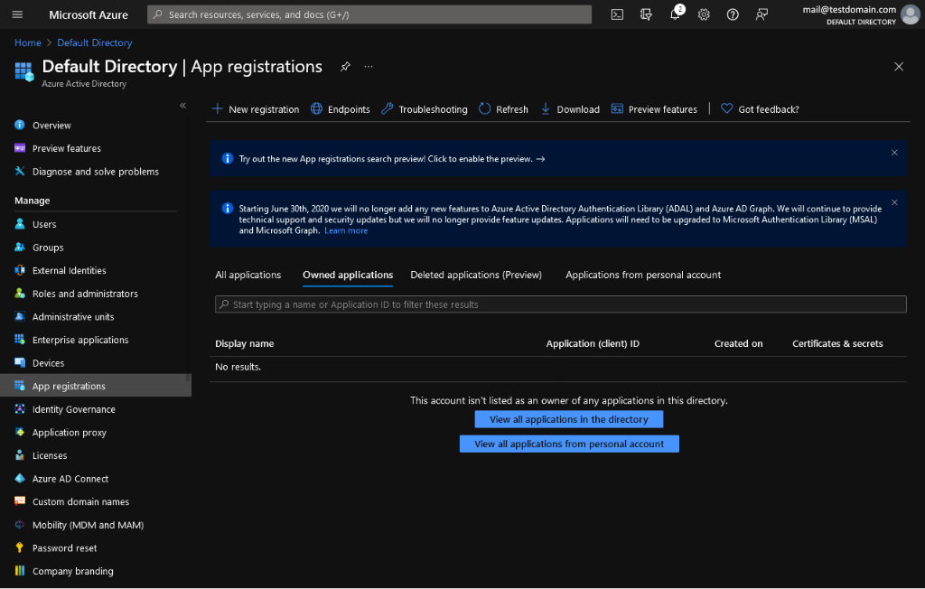925x589 pixels.
Task: Click the Created on column header
Action: [x=738, y=343]
